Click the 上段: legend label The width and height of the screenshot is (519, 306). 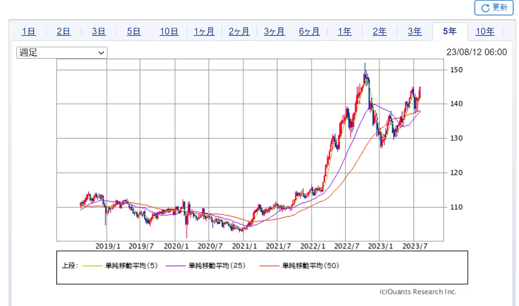coord(70,266)
